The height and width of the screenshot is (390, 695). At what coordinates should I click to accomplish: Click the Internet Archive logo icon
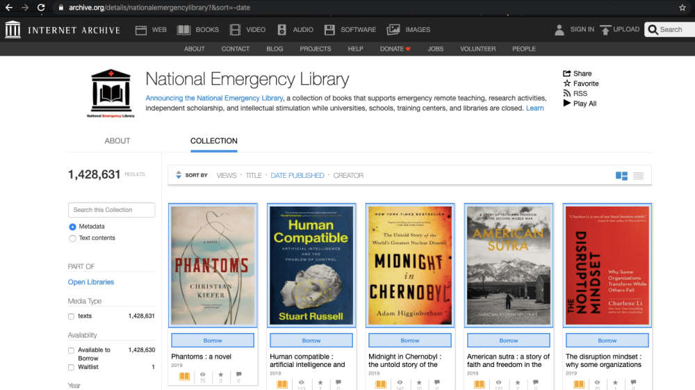[x=13, y=30]
